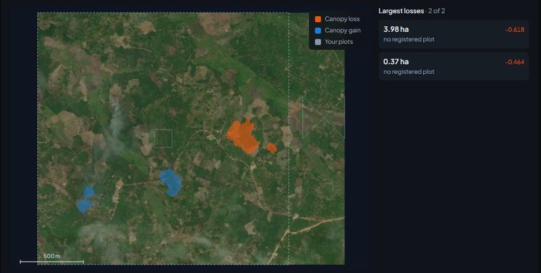Click the blue Canopy gain legend swatch
Viewport: 541px width, 273px height.
pos(318,31)
